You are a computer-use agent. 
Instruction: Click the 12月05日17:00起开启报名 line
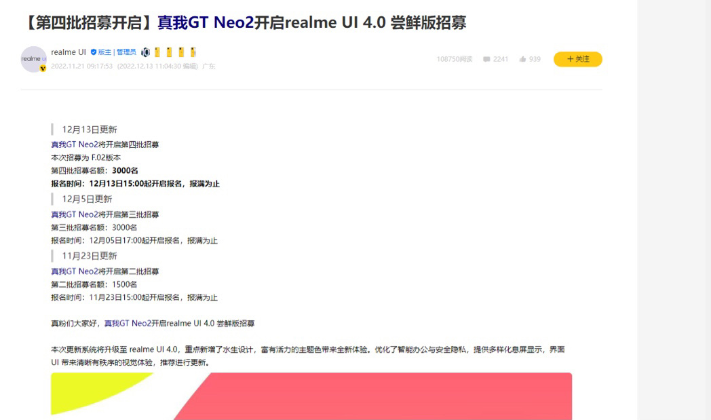point(134,241)
